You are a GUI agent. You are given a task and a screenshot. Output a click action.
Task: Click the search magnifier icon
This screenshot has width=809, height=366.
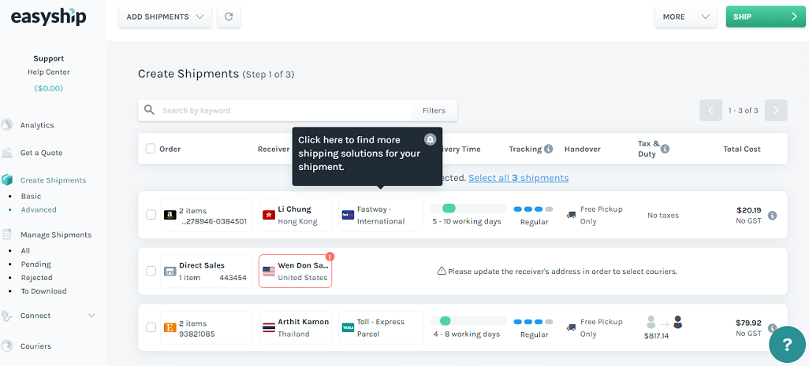coord(150,110)
